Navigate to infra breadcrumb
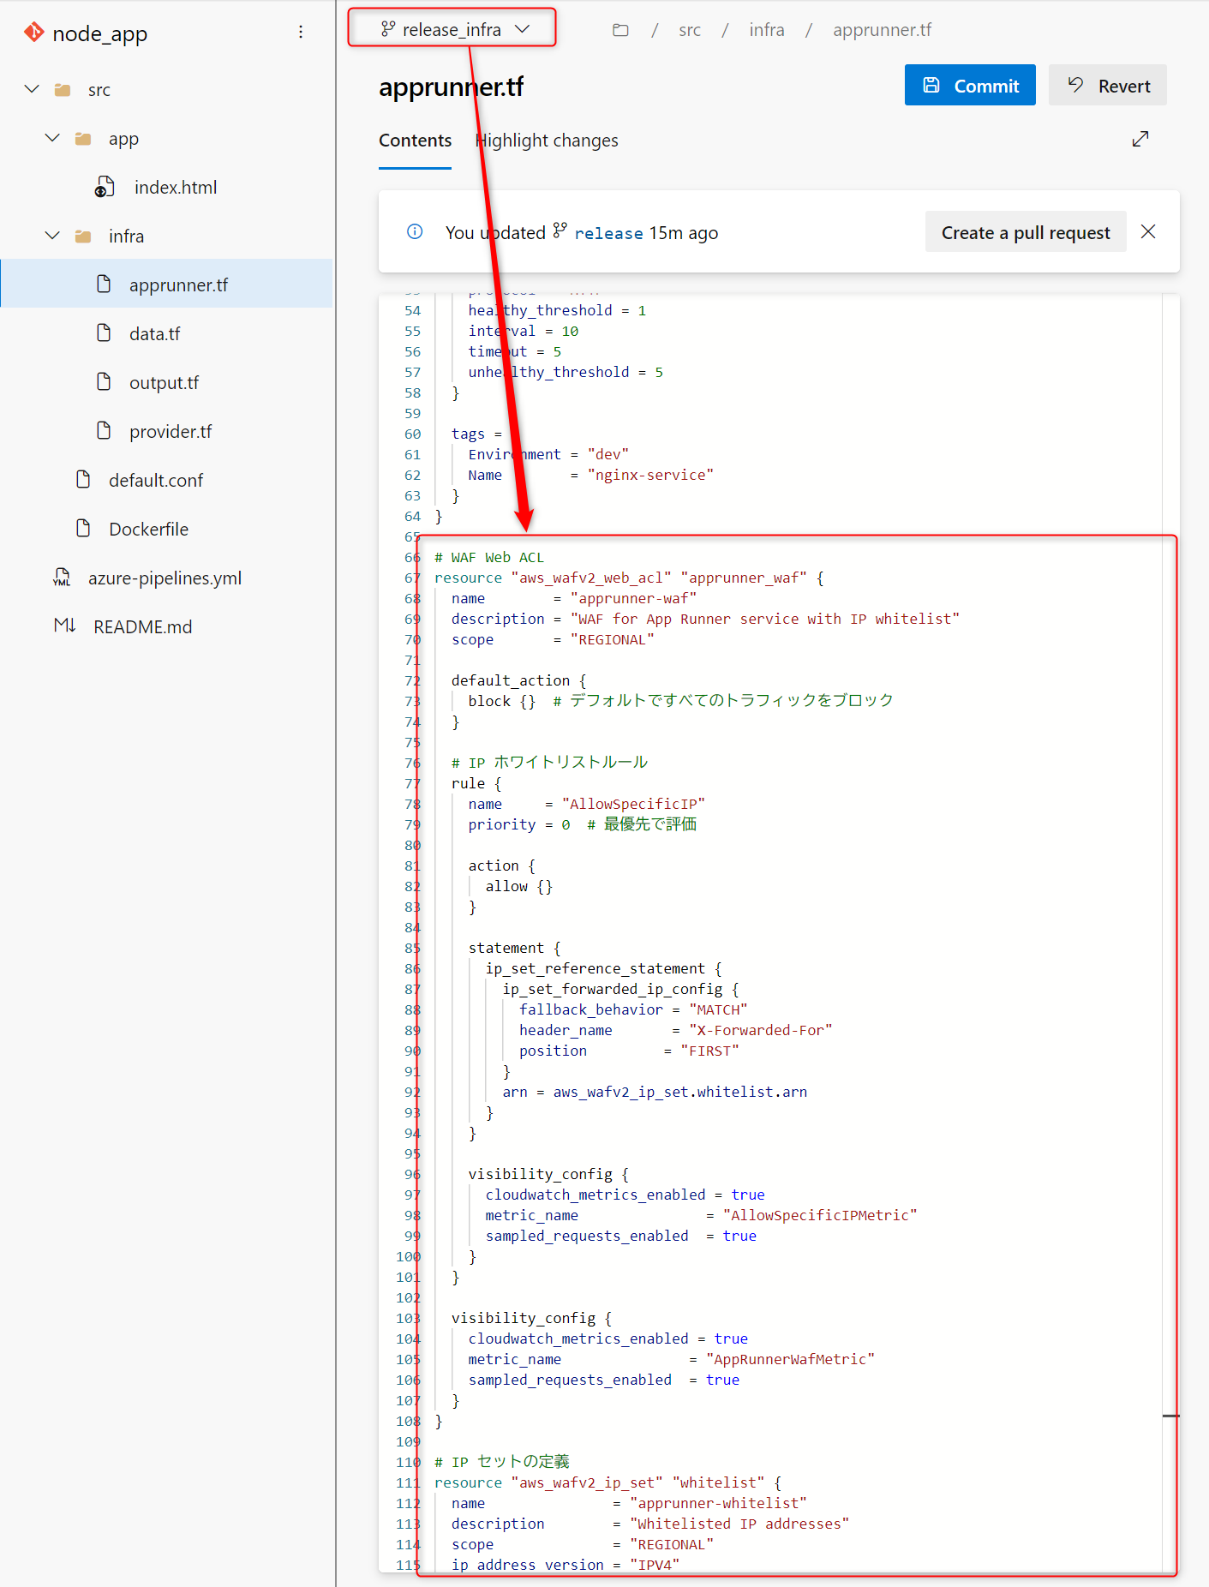1209x1587 pixels. click(x=767, y=30)
